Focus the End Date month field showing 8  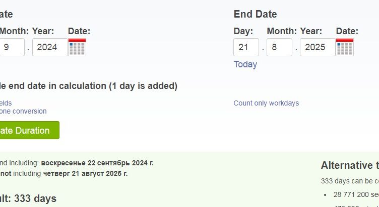click(279, 47)
